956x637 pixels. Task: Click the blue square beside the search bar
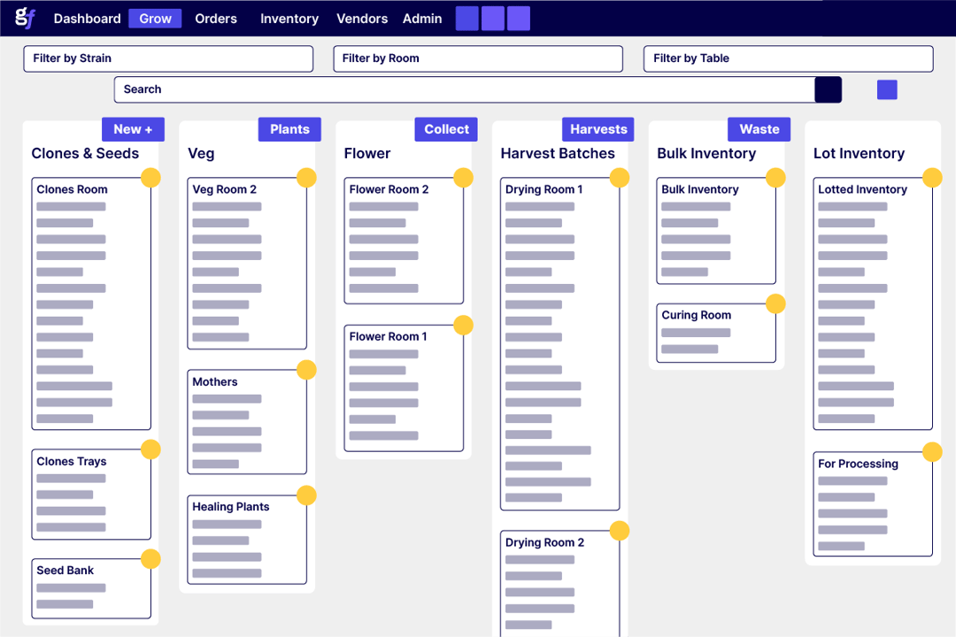pyautogui.click(x=887, y=89)
